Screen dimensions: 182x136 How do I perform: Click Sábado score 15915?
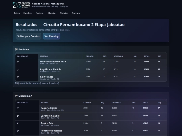(x=89, y=62)
